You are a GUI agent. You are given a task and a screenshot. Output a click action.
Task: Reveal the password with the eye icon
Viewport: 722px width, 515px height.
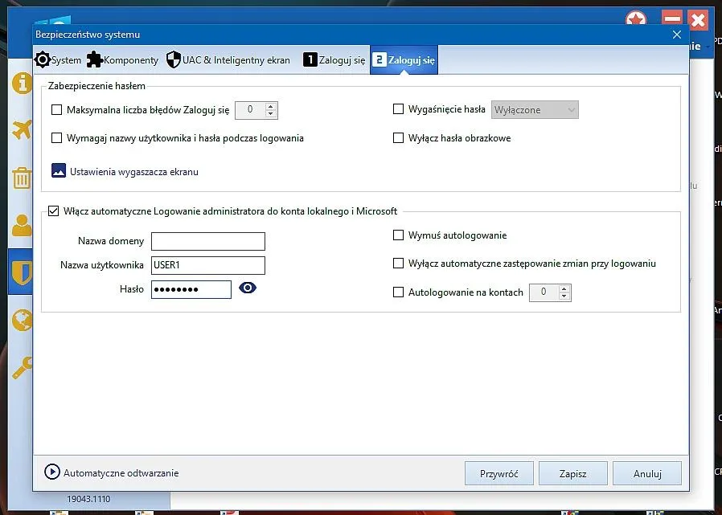click(247, 287)
